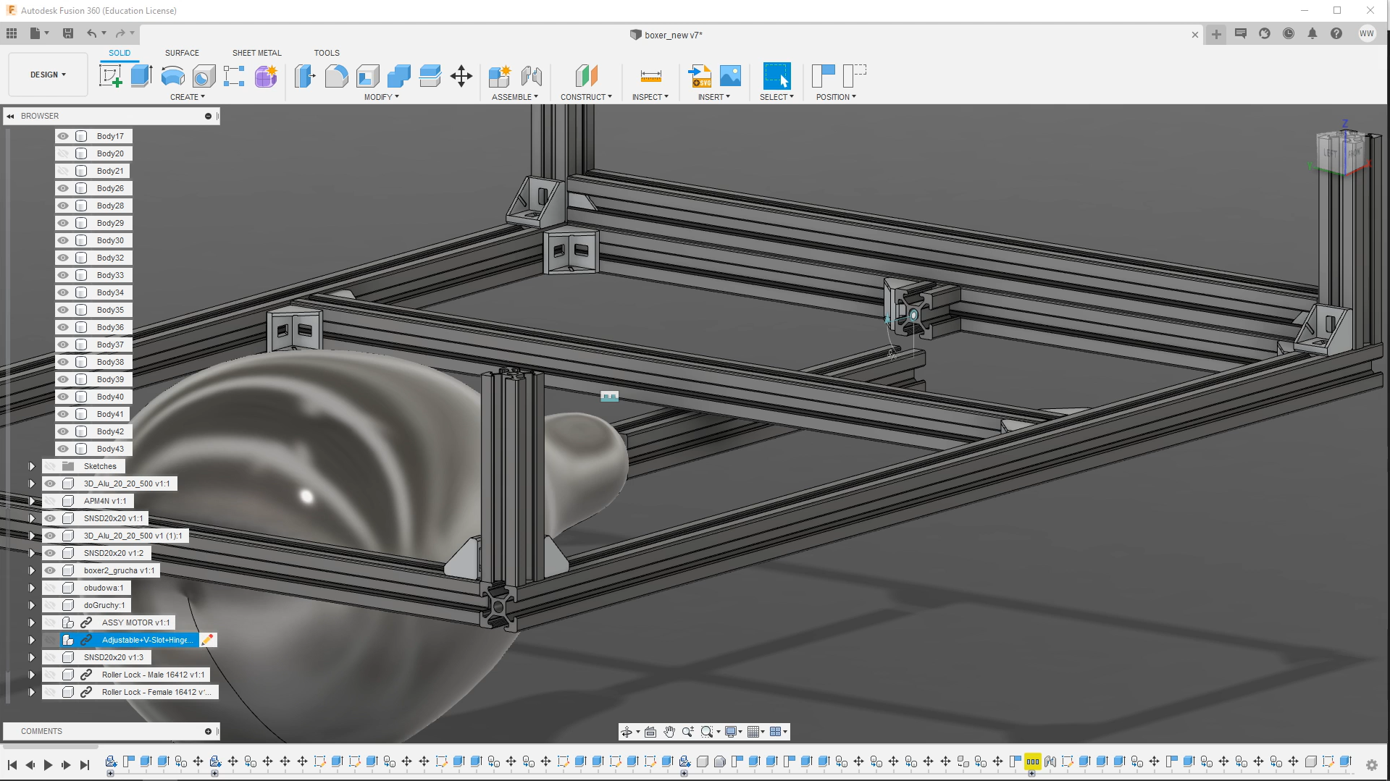Click the Insert SVG icon
The width and height of the screenshot is (1390, 781).
pos(700,76)
